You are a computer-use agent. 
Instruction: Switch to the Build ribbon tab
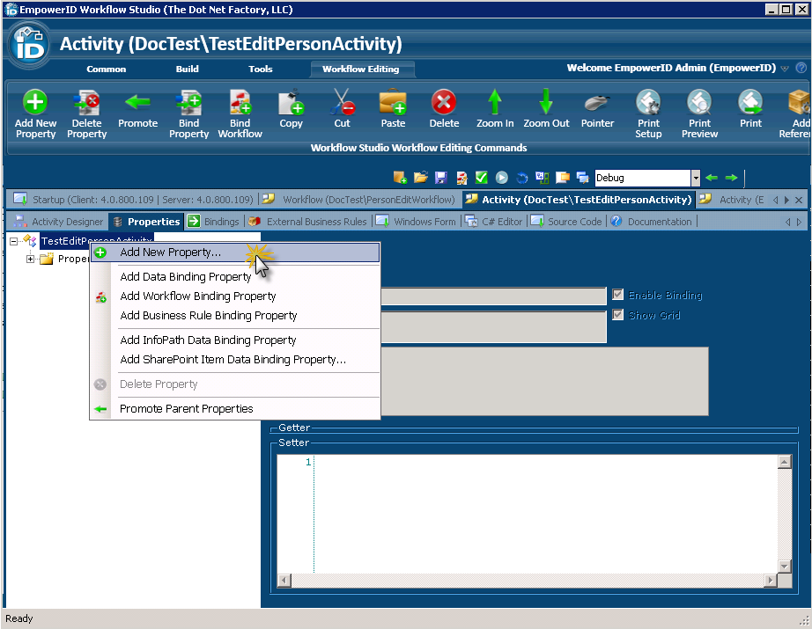(x=187, y=69)
